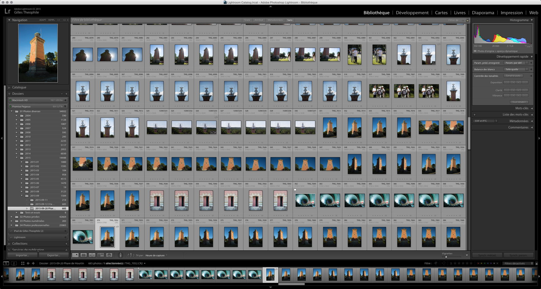Open the Balance des blancs dropdown
This screenshot has width=541, height=289.
click(516, 69)
